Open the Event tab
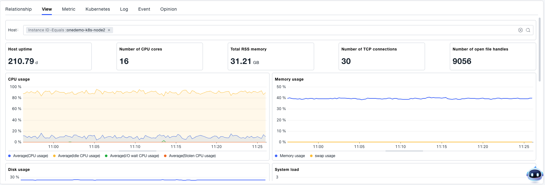Screen dimensions: 545x185 click(144, 9)
